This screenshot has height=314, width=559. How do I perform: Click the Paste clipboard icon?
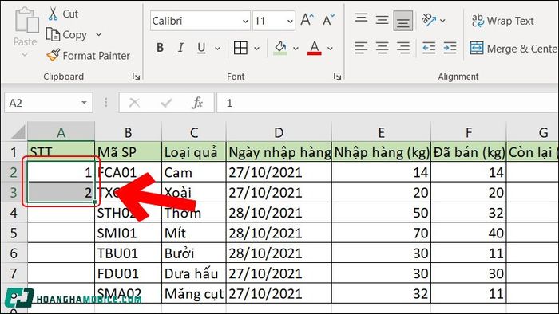point(26,21)
